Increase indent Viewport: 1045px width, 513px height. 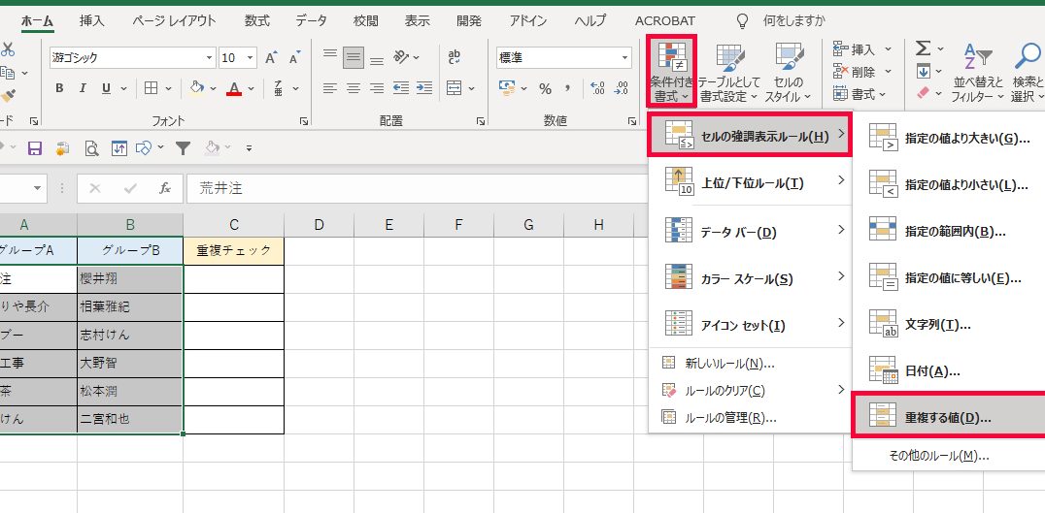424,88
